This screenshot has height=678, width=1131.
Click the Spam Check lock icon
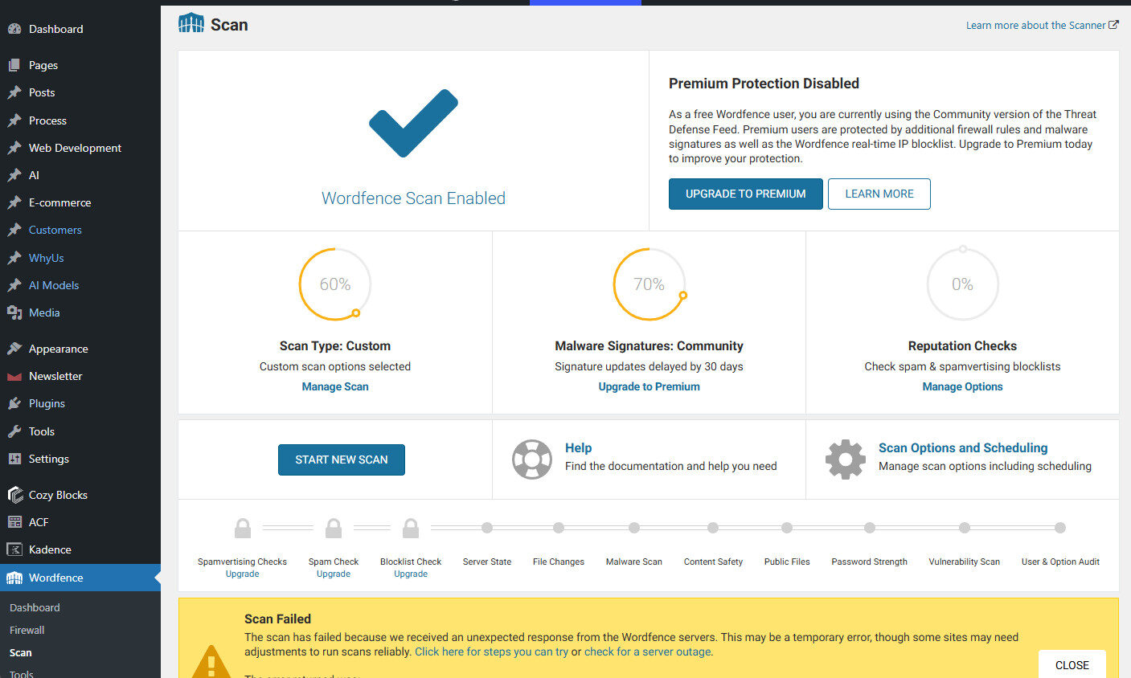tap(334, 528)
